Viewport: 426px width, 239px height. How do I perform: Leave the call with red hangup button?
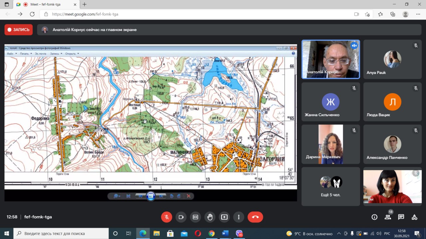pyautogui.click(x=255, y=217)
